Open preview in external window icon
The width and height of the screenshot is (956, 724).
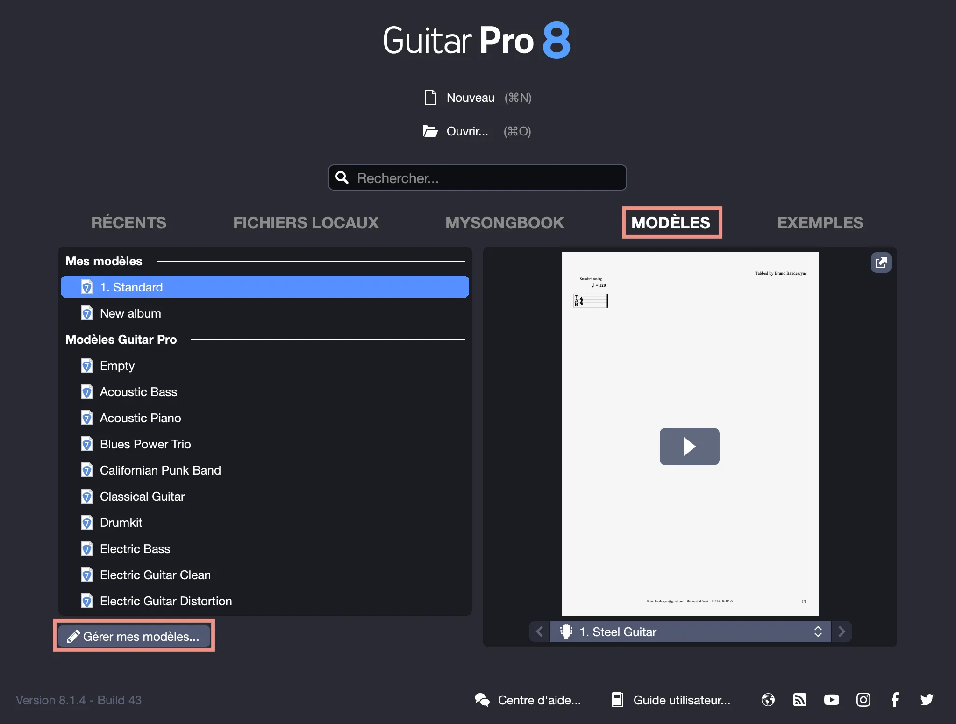click(x=881, y=263)
